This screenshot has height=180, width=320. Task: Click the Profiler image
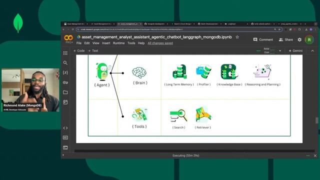(x=203, y=71)
